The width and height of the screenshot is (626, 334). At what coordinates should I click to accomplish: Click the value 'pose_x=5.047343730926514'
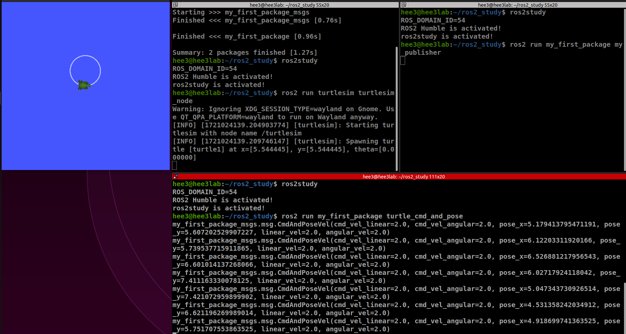point(548,289)
